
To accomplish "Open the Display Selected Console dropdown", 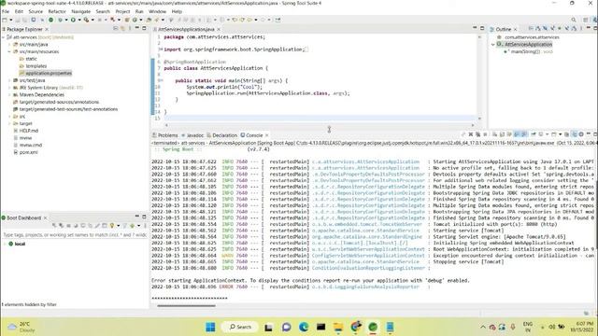I will (x=548, y=134).
